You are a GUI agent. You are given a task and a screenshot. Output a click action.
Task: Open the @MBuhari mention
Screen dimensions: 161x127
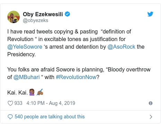coord(27,77)
